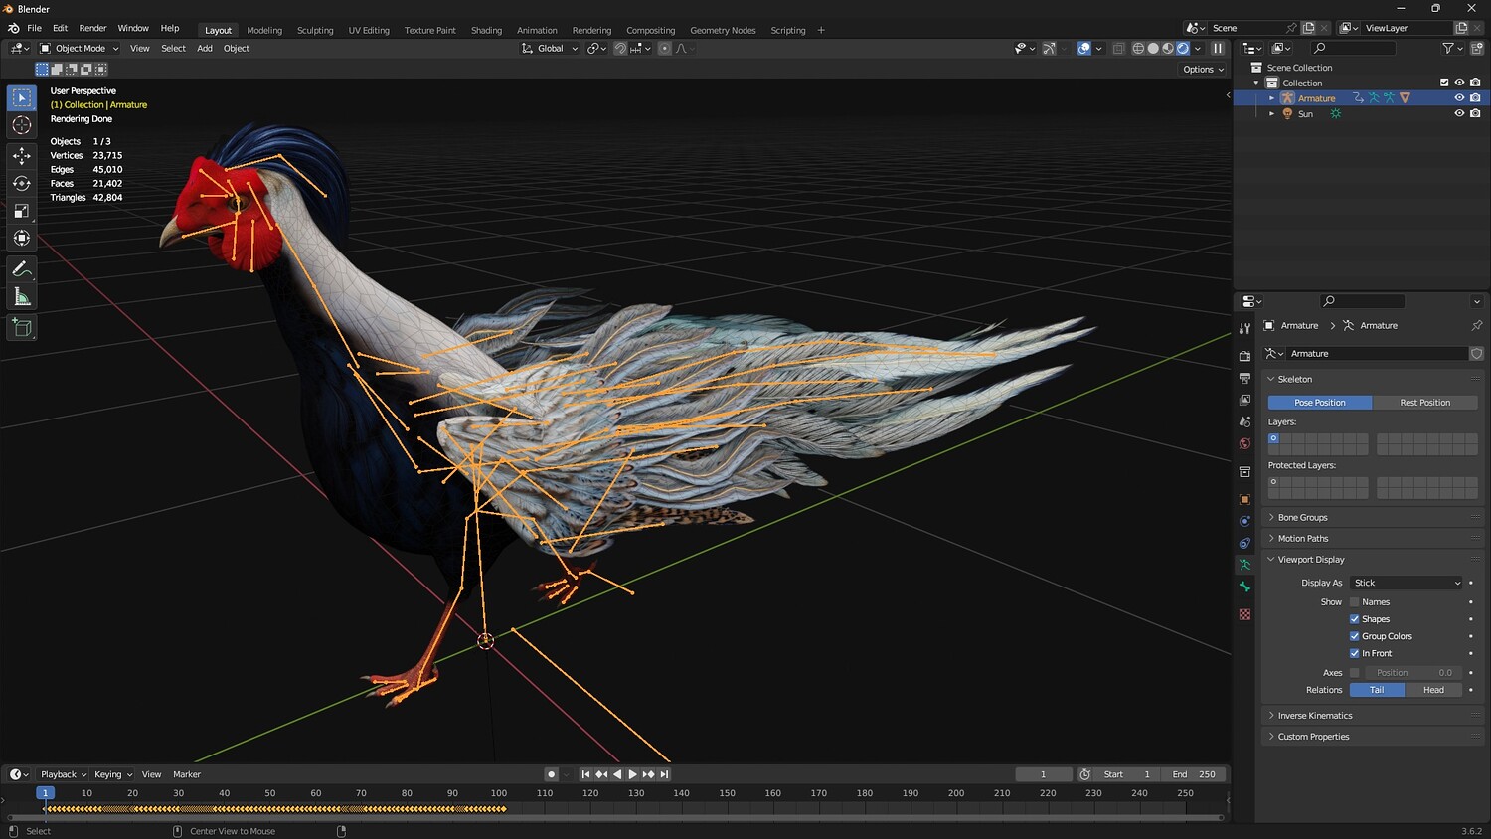
Task: Open the Render menu
Action: coord(92,28)
